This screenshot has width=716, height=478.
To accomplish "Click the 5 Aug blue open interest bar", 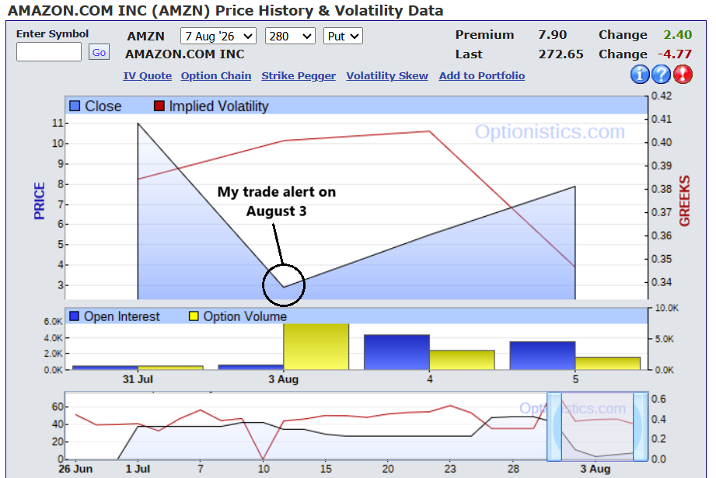I will tap(543, 356).
